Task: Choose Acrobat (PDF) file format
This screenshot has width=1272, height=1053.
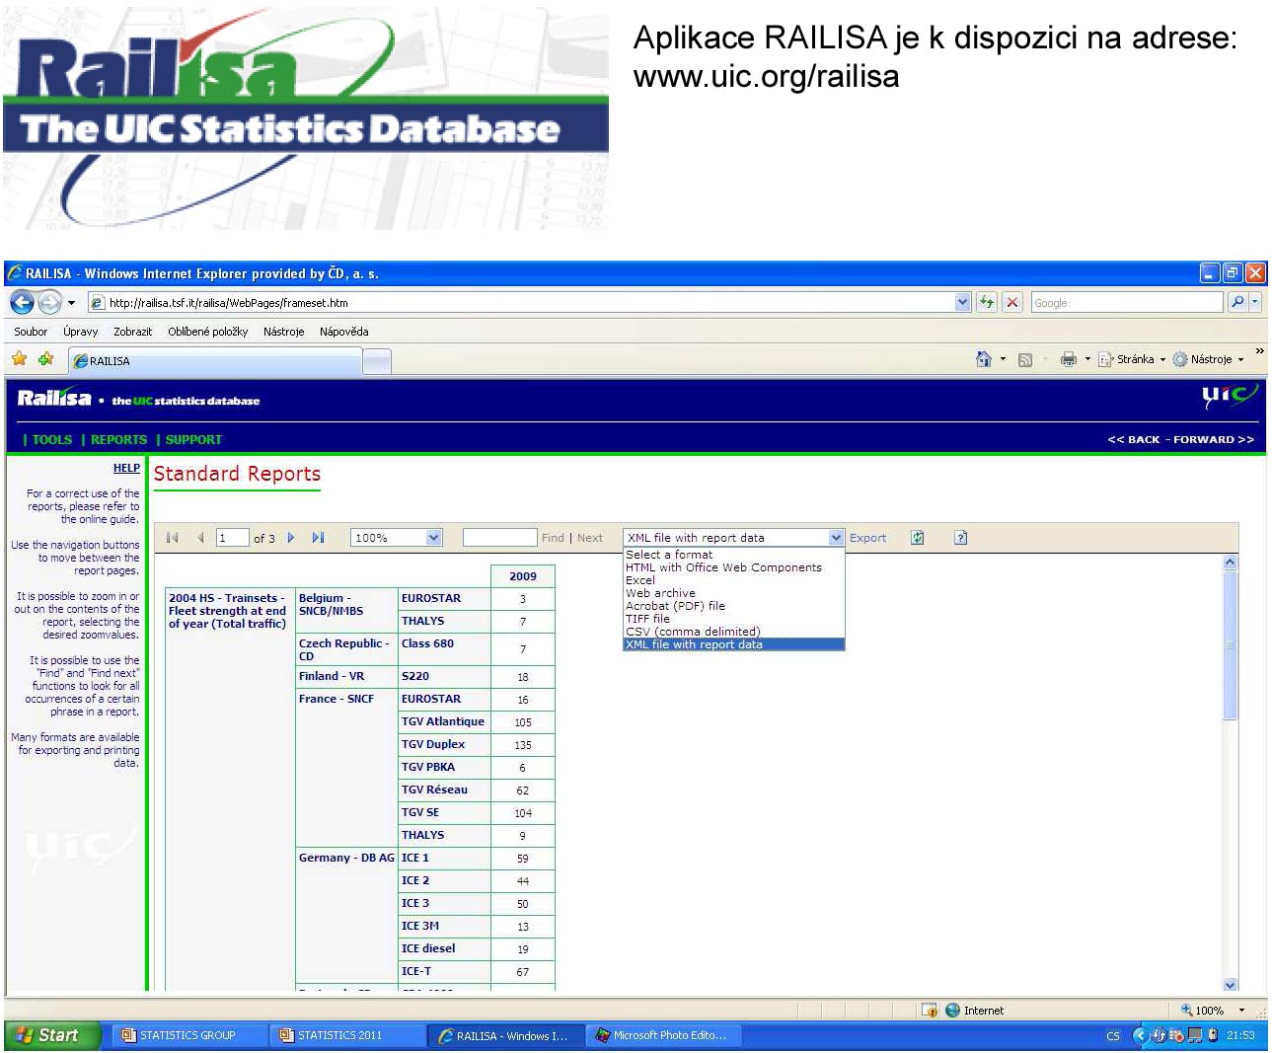Action: 733,606
